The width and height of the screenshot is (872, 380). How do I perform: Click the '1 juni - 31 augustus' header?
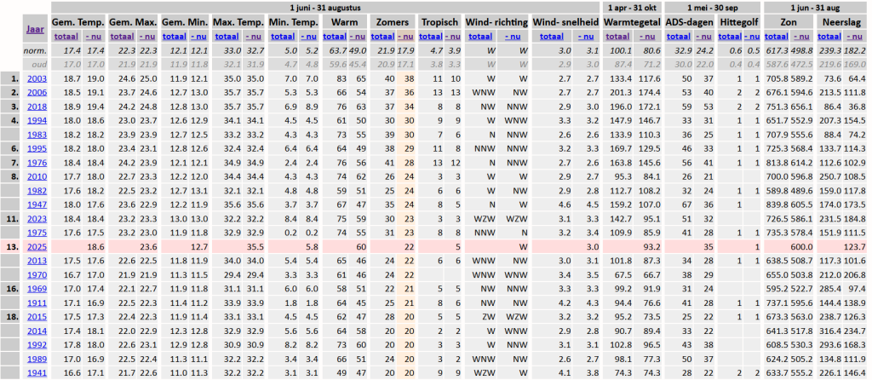[325, 8]
